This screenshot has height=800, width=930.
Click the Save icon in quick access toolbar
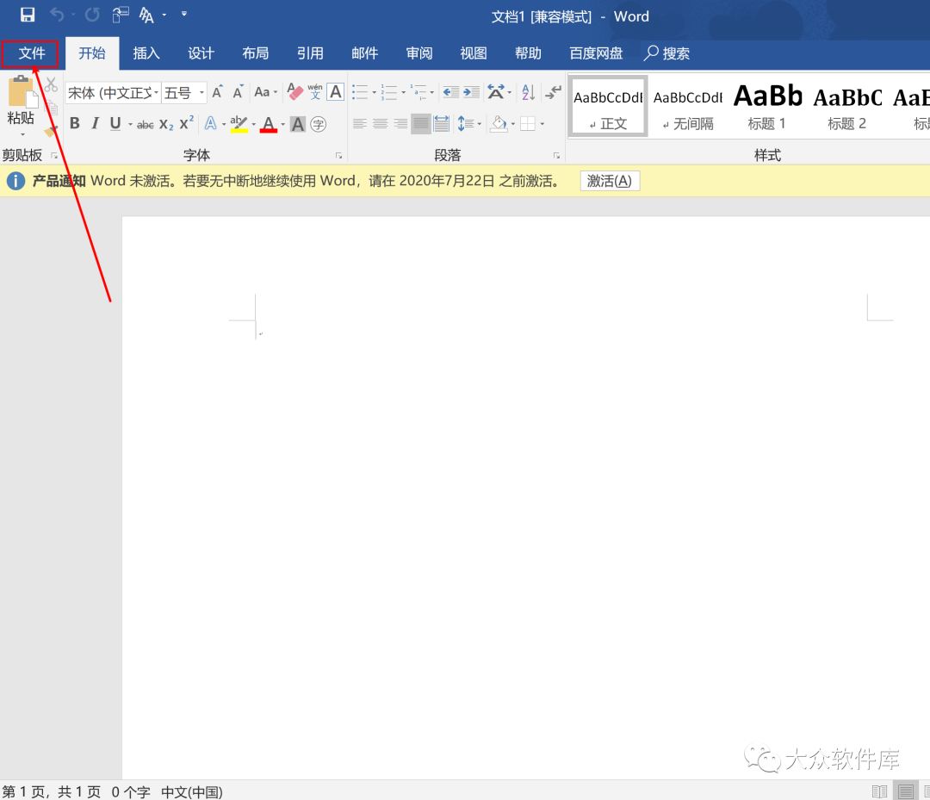click(x=28, y=15)
